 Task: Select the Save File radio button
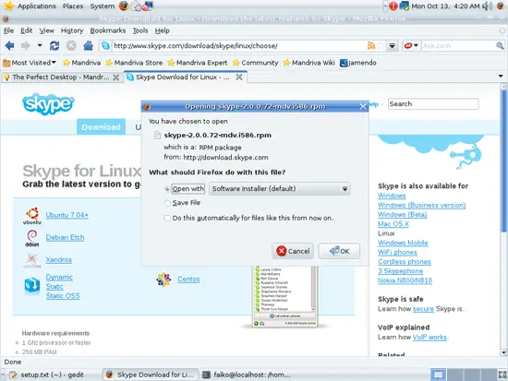tap(167, 203)
